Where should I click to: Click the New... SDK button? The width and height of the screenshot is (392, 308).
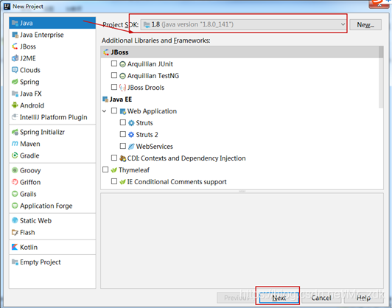coord(365,25)
